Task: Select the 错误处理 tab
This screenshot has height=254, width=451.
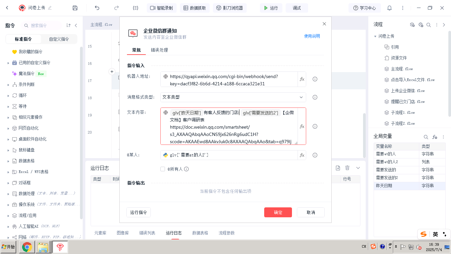Action: tap(159, 50)
